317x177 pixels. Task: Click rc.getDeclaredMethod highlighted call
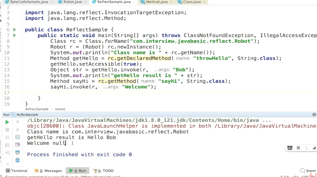tap(139, 58)
